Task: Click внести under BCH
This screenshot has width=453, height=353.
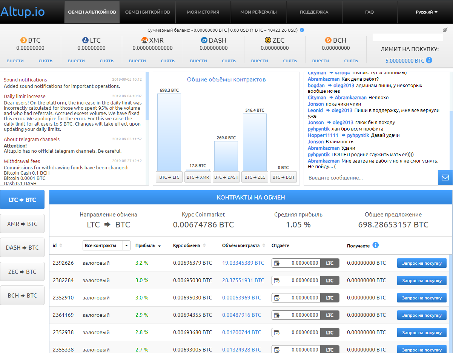Action: coord(321,61)
